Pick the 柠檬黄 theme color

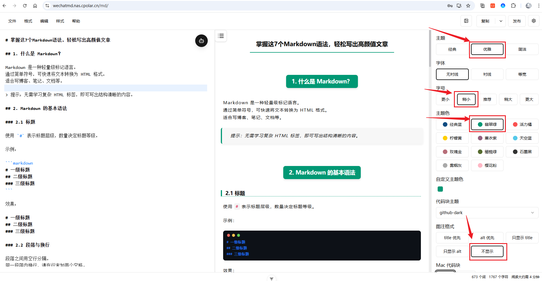tap(452, 138)
